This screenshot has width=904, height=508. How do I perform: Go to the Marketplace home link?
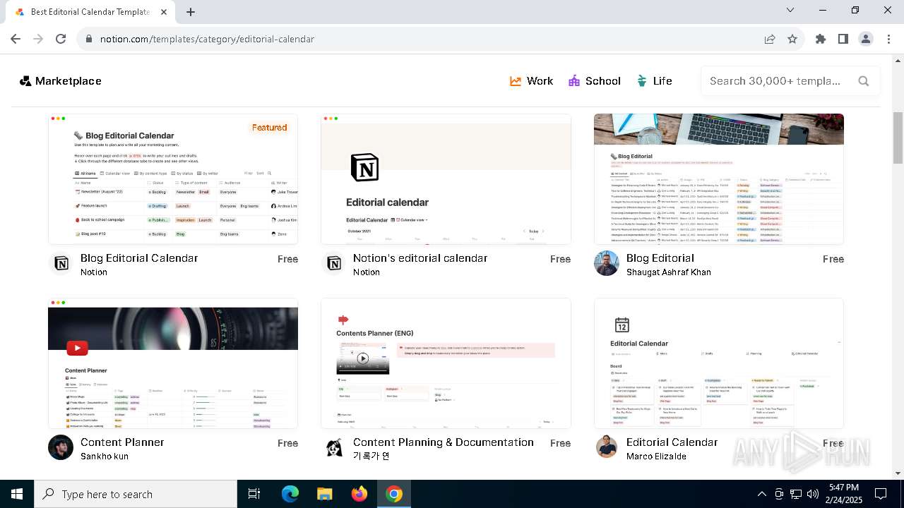[61, 81]
